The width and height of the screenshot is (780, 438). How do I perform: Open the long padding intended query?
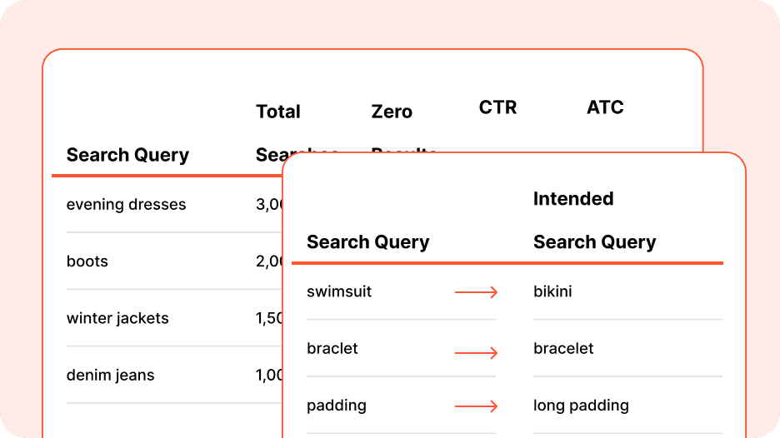tap(581, 406)
